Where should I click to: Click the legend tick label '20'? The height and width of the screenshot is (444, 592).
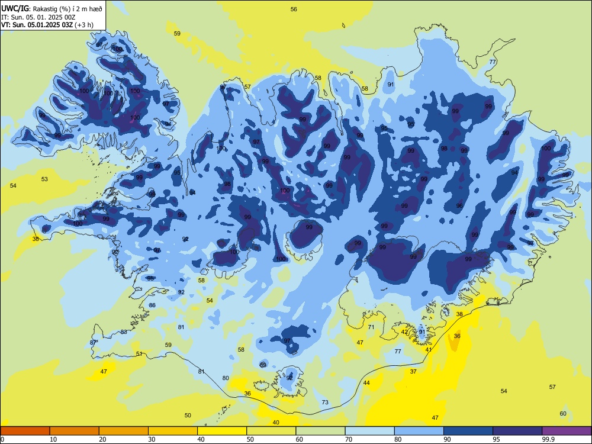pyautogui.click(x=102, y=439)
